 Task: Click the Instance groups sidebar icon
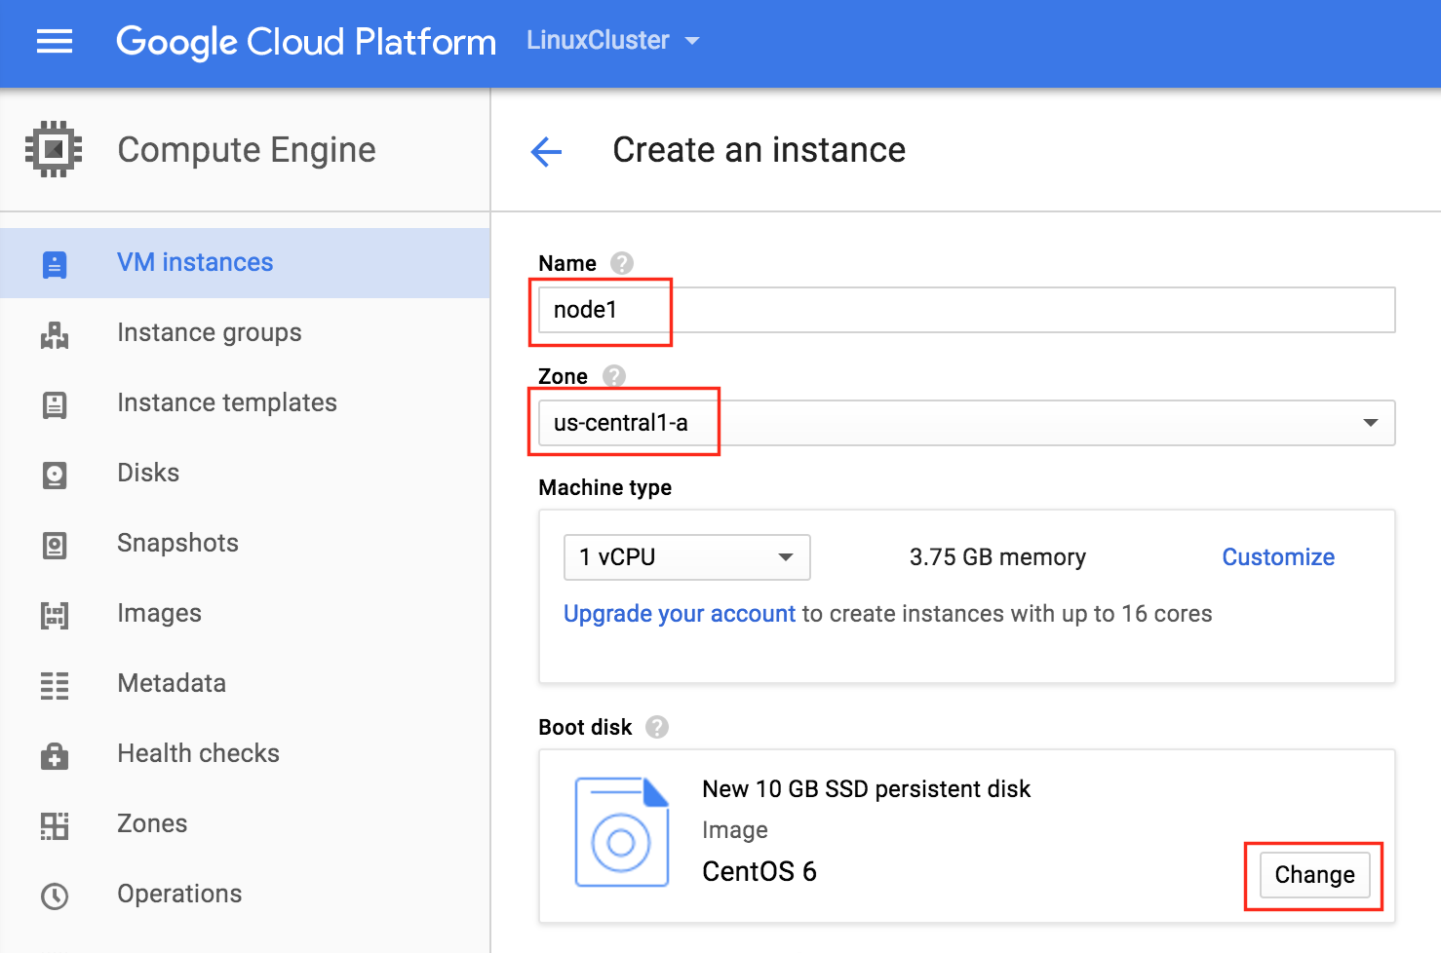click(55, 334)
